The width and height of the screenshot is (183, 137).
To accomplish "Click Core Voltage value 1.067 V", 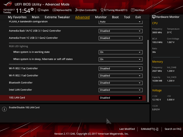I will (171, 42).
